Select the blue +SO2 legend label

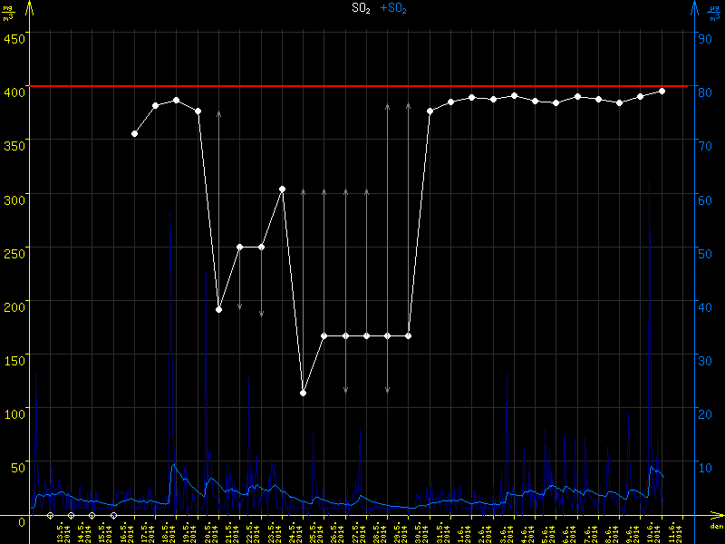[x=393, y=8]
